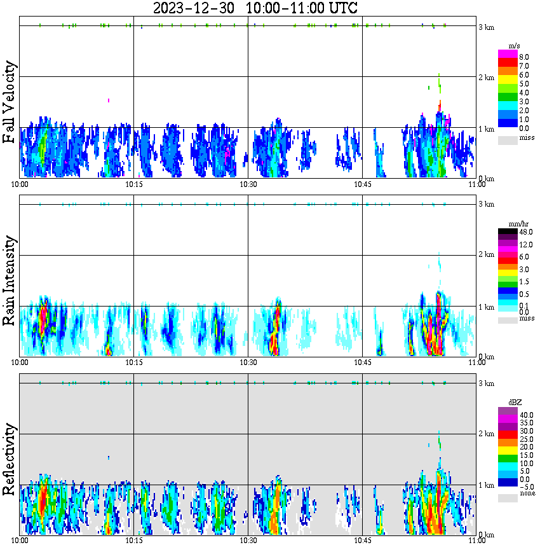Screen dimensions: 540x552
Task: Click the 'm/s' unit heading of velocity legend
Action: point(514,46)
